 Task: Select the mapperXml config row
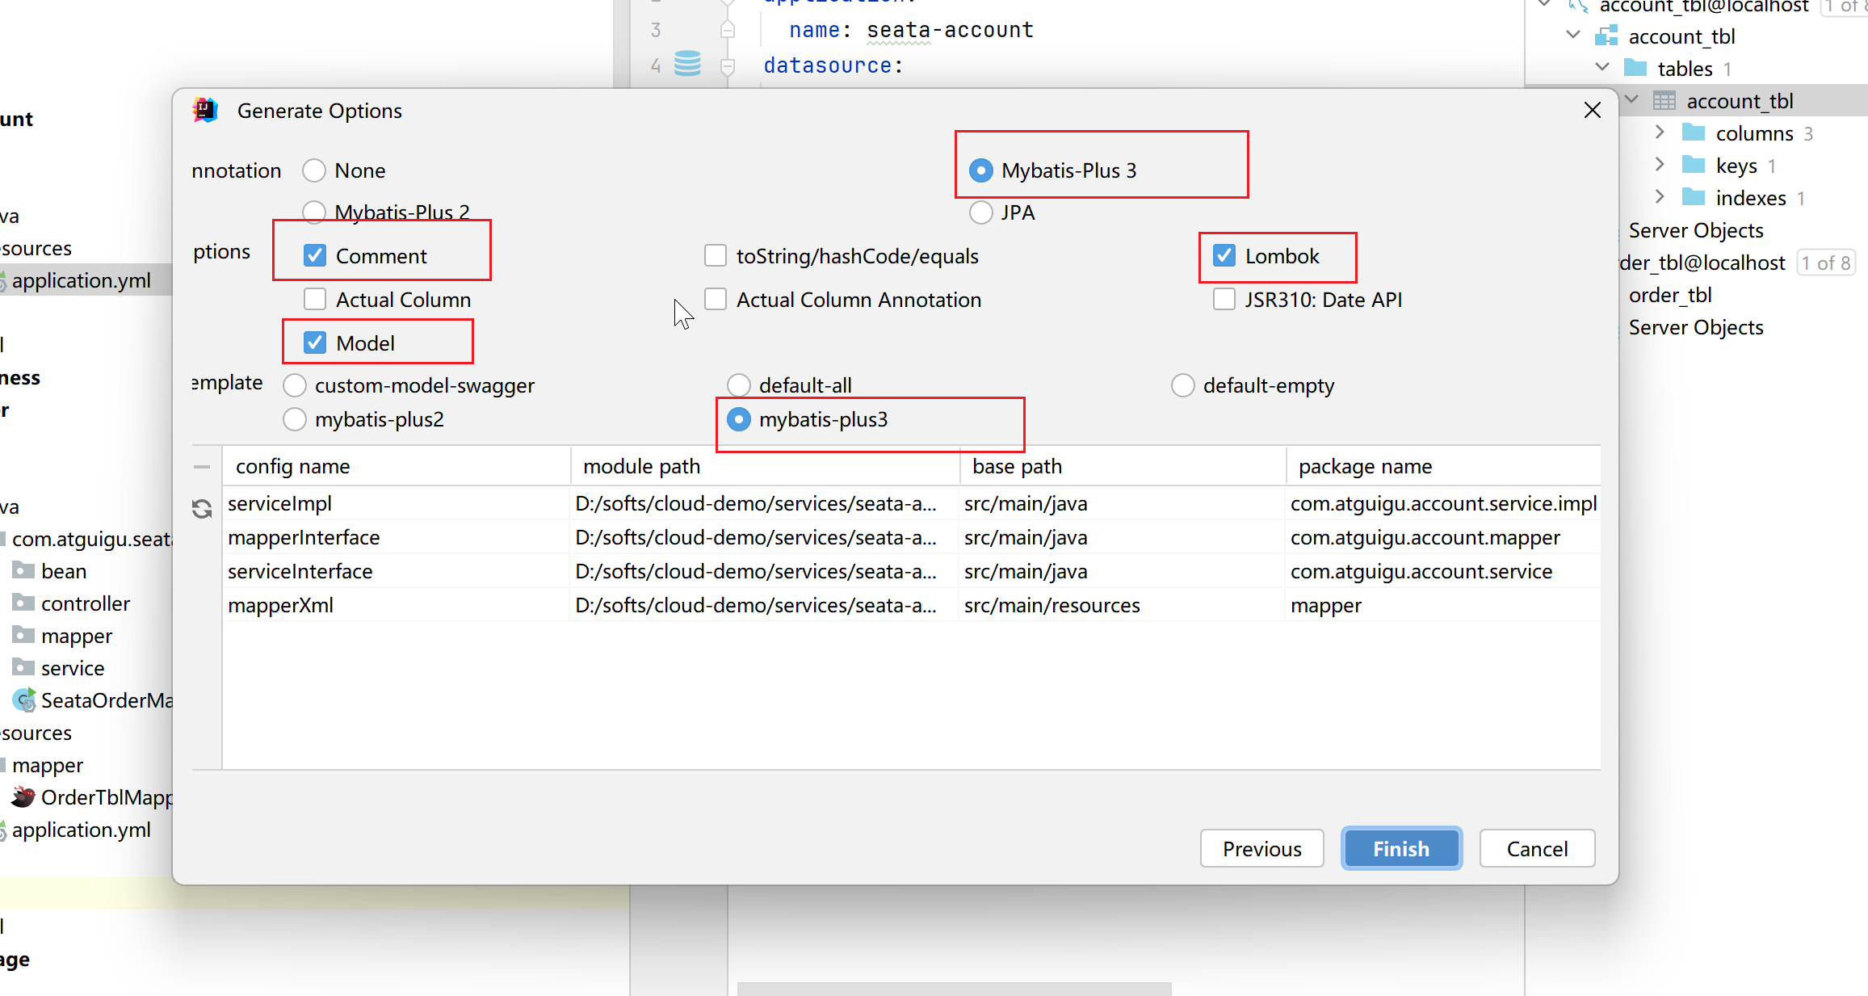coord(912,605)
